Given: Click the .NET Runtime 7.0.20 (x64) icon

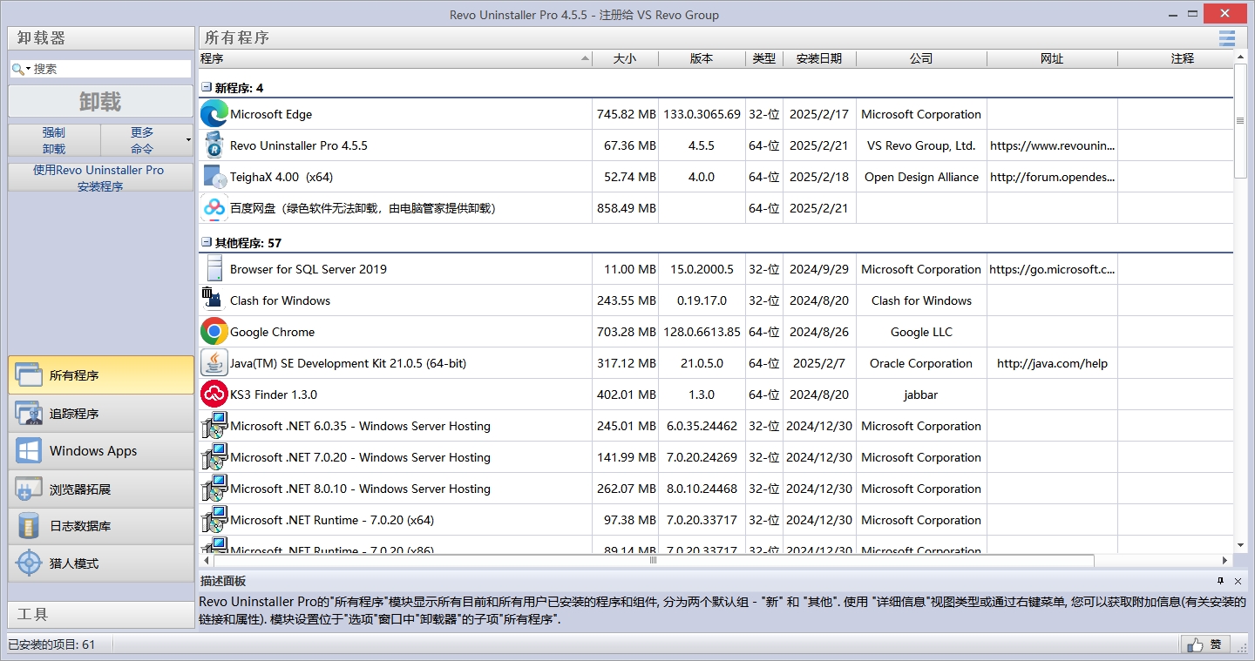Looking at the screenshot, I should coord(214,520).
